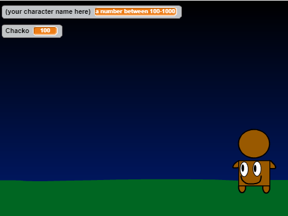Click the orange 'a number between 100-1000' value

coord(136,11)
